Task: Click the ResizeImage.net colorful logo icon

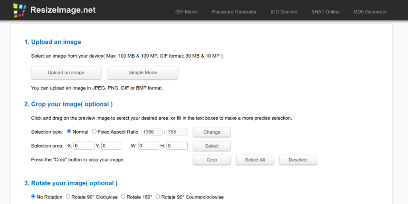Action: 20,10
